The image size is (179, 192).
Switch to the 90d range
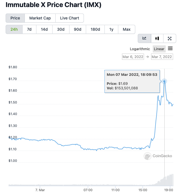pyautogui.click(x=77, y=29)
